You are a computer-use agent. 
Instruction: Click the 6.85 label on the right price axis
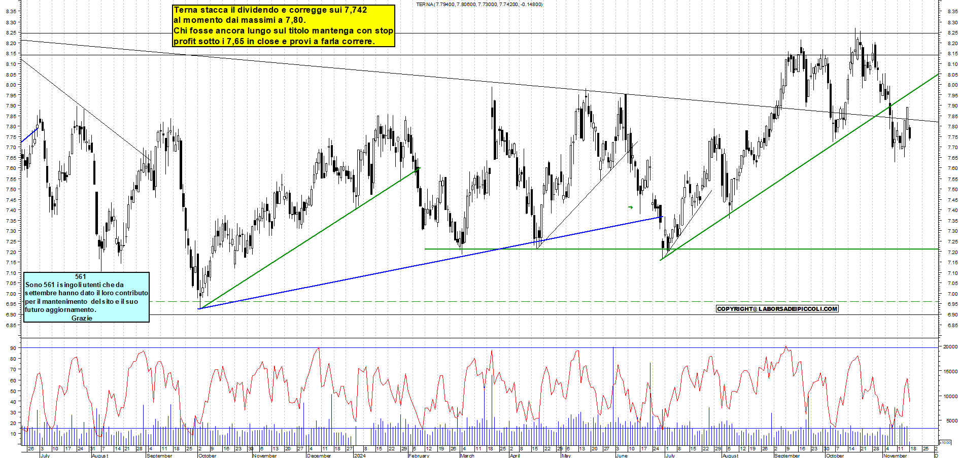[x=952, y=325]
